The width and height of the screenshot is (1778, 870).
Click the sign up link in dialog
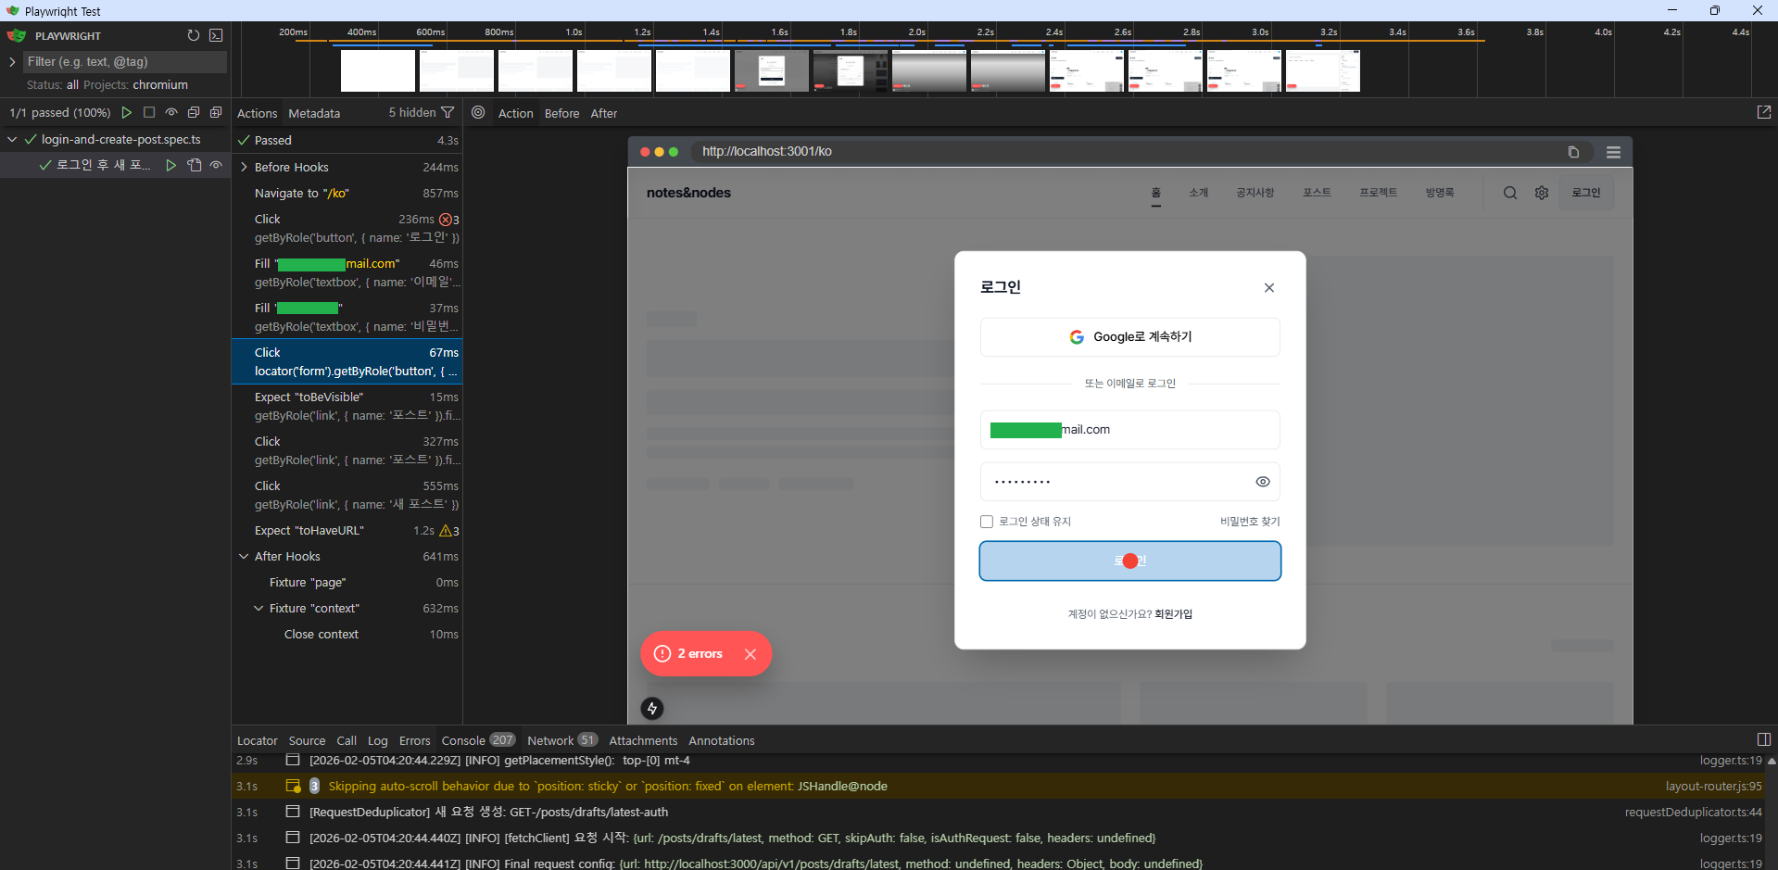point(1173,614)
